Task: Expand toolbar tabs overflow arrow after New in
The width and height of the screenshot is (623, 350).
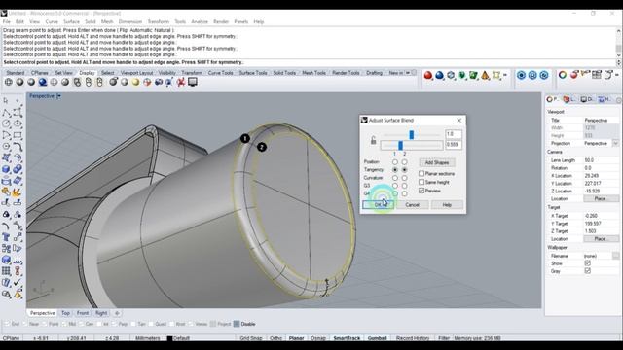Action: pyautogui.click(x=408, y=73)
